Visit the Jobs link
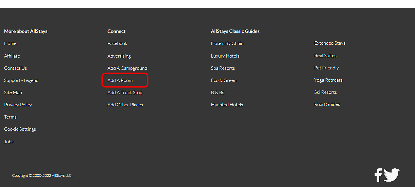The width and height of the screenshot is (415, 187). pyautogui.click(x=9, y=142)
